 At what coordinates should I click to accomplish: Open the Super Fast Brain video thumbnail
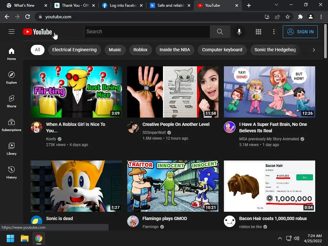pyautogui.click(x=269, y=92)
